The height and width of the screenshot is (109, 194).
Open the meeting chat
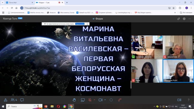coord(22,100)
